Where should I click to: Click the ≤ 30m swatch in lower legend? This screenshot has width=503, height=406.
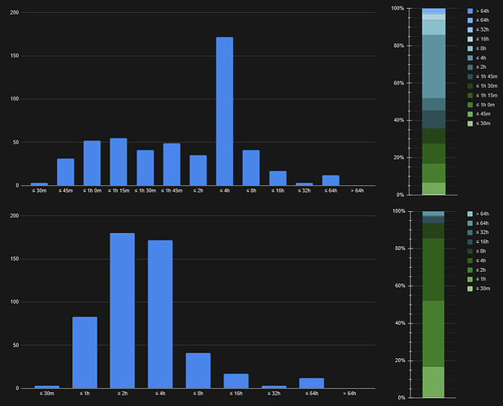tap(470, 289)
